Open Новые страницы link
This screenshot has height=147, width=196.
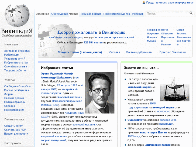15,102
